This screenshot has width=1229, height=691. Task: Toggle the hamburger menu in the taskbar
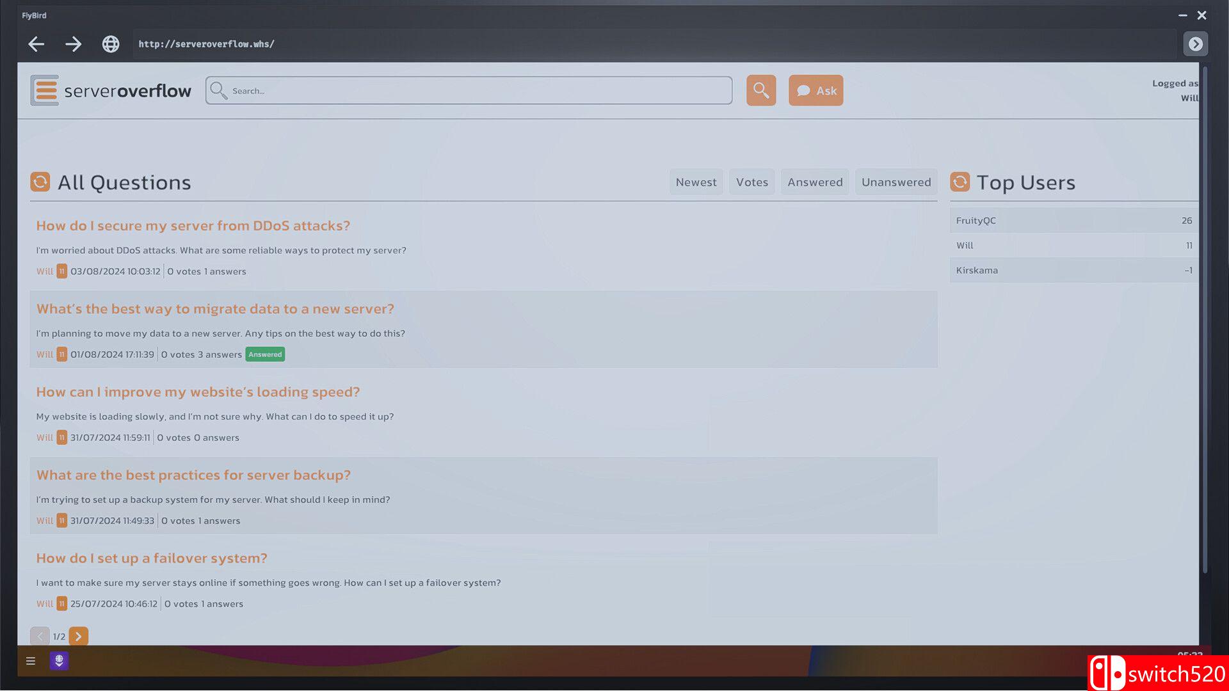[x=30, y=661]
